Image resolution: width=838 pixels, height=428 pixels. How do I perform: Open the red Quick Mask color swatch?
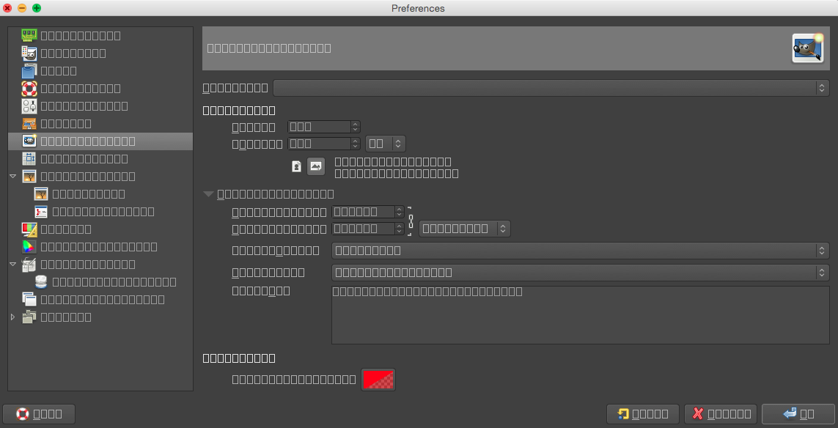click(378, 380)
